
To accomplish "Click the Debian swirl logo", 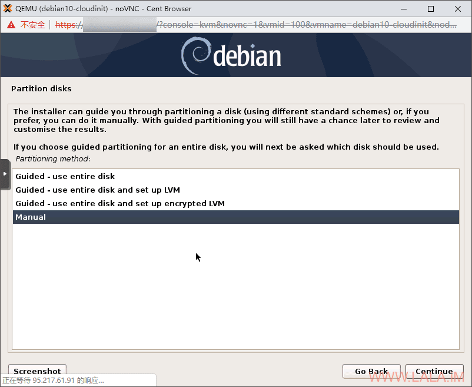I will point(195,55).
